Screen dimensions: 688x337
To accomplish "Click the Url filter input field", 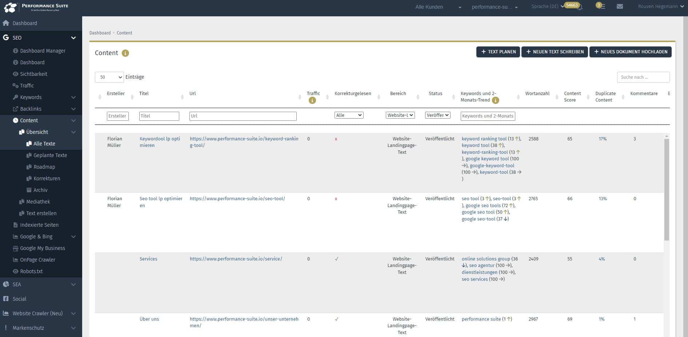I will pos(243,116).
